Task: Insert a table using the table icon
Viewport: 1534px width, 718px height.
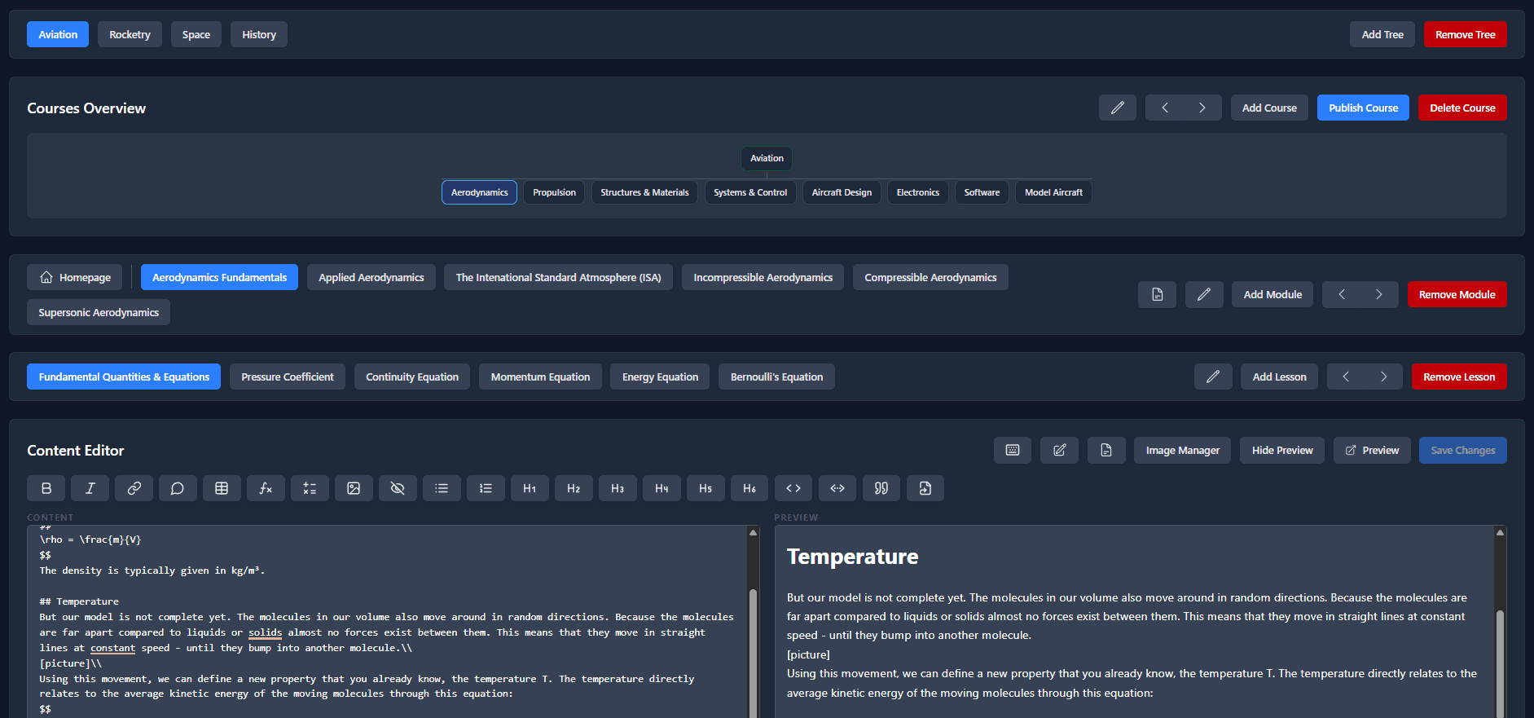Action: pos(222,488)
